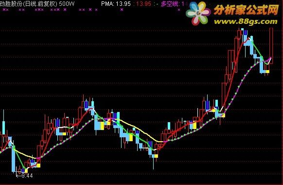Select the white PMA: 13.95 indicator label
The width and height of the screenshot is (283, 185).
[116, 3]
